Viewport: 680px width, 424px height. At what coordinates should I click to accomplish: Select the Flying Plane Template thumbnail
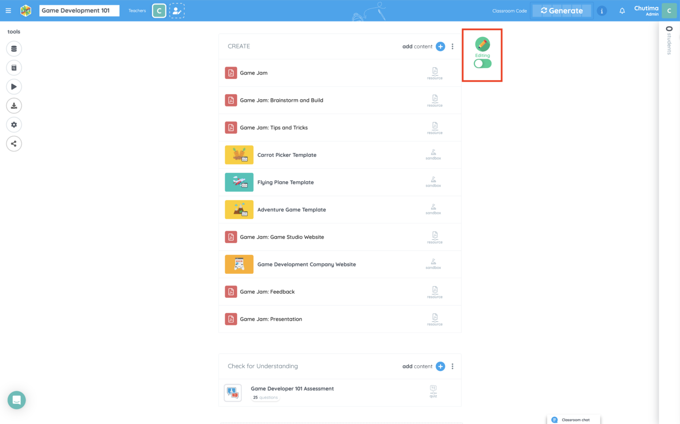(239, 182)
